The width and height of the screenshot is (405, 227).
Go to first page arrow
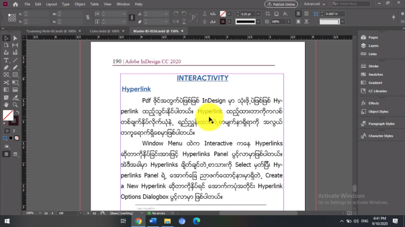tap(46, 213)
